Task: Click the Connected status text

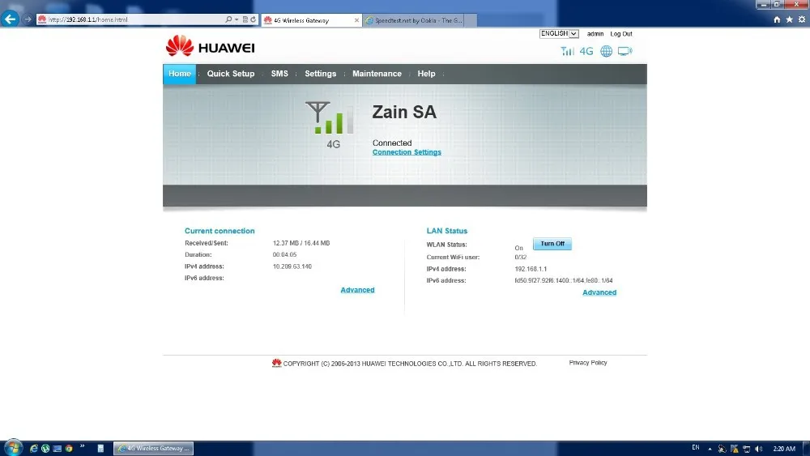Action: 392,143
